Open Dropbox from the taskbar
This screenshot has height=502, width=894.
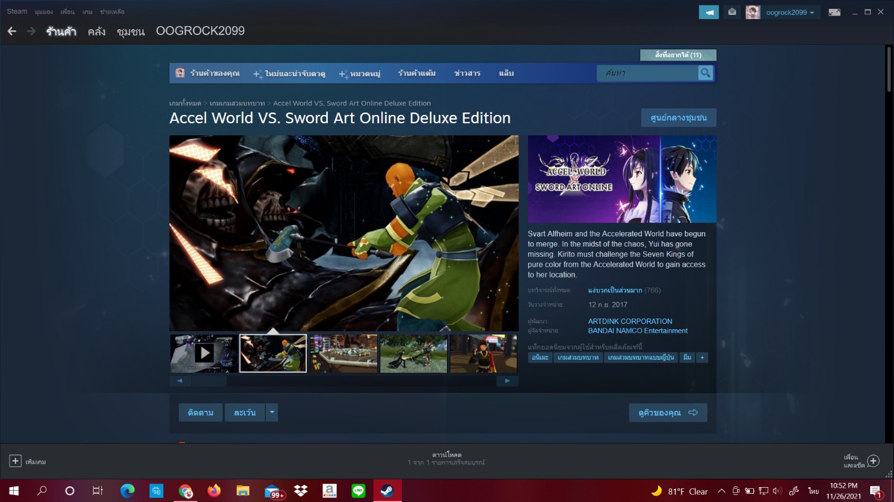[x=301, y=491]
